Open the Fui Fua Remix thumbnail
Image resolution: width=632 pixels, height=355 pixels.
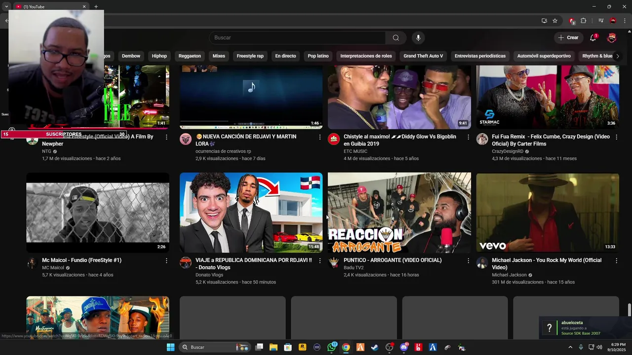(548, 97)
